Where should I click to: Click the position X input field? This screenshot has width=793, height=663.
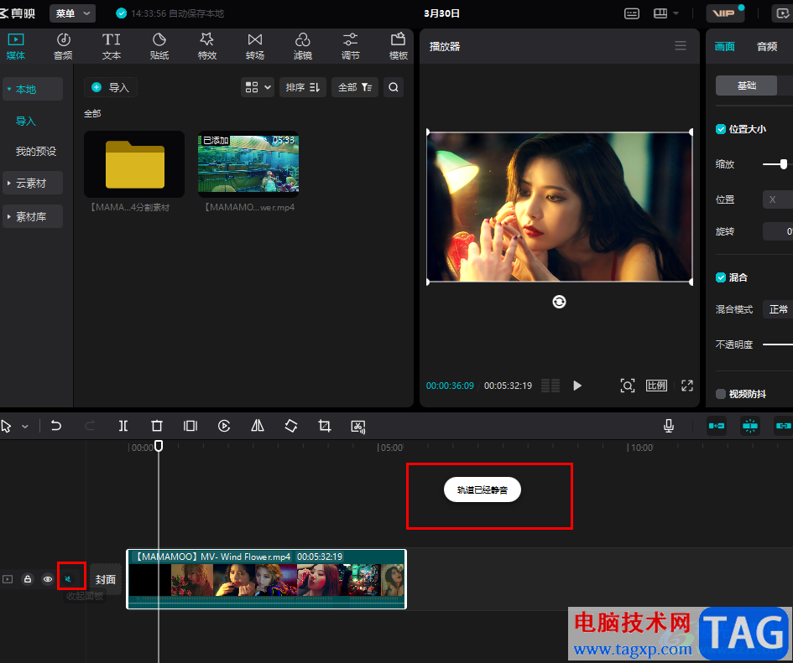tap(777, 199)
